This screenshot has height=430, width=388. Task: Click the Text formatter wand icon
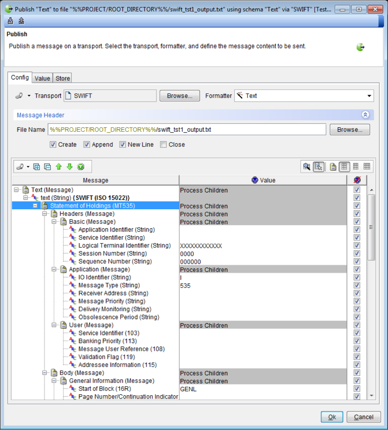point(240,95)
